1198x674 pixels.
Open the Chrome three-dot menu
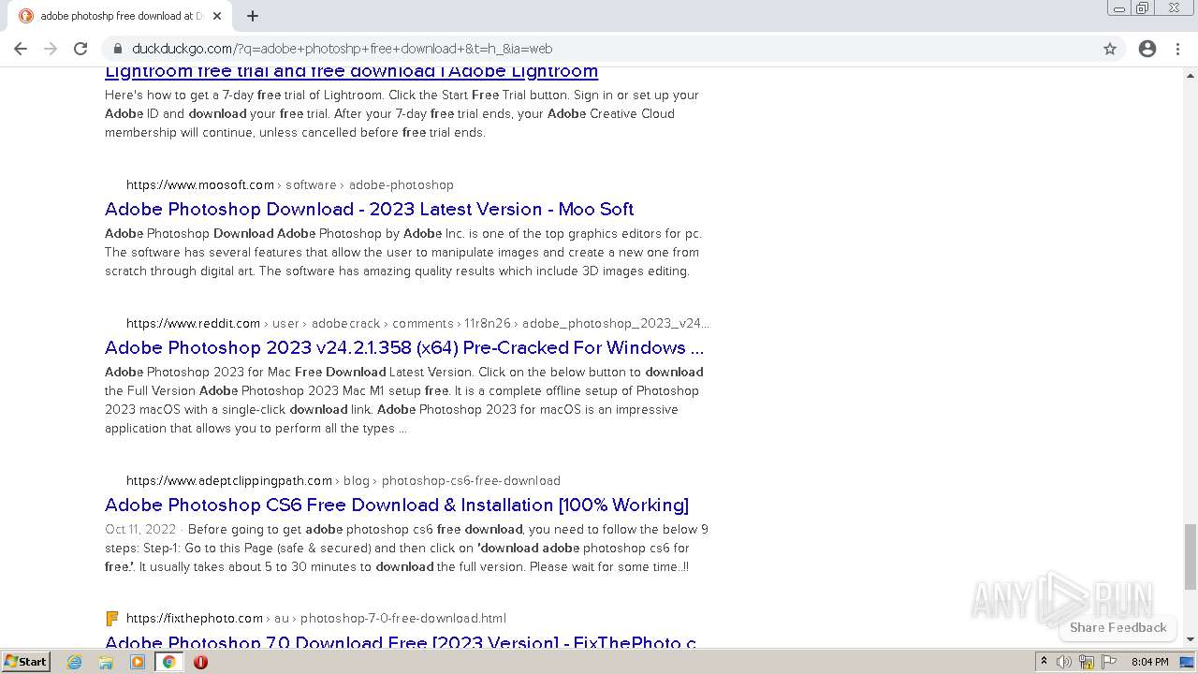click(x=1178, y=49)
